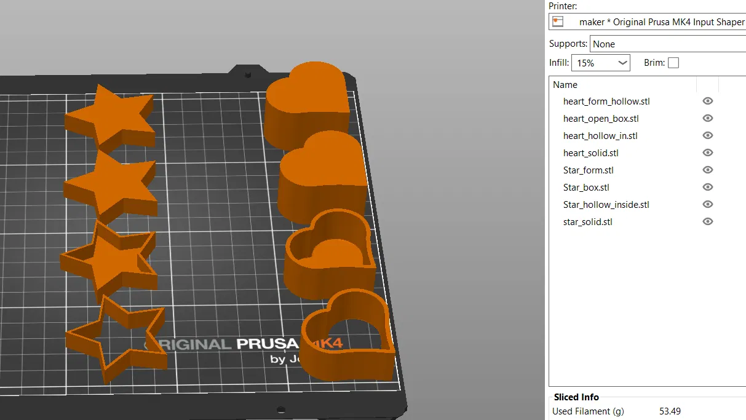Hide heart_solid.stl using eye icon

708,153
